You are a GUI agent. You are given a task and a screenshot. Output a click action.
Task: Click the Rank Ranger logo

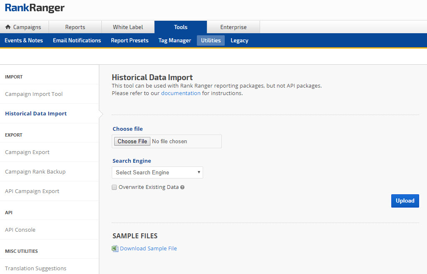(x=35, y=8)
